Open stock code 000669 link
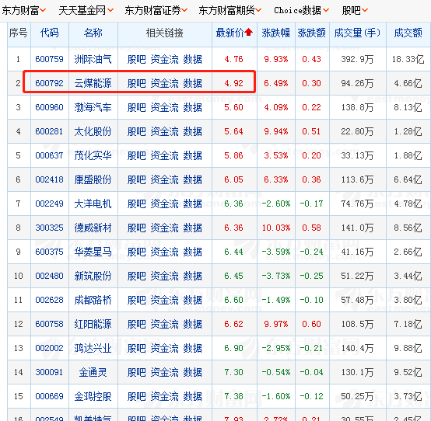 point(49,396)
